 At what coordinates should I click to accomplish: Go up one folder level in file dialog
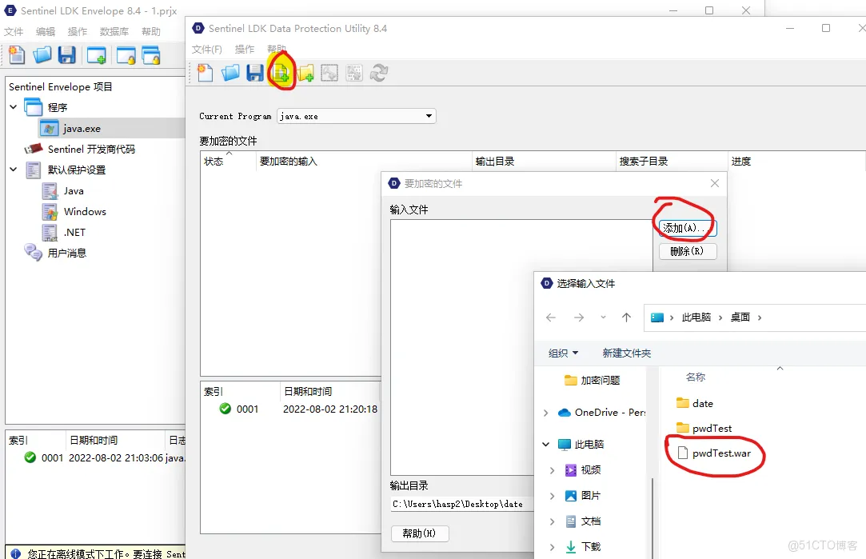[x=626, y=317]
